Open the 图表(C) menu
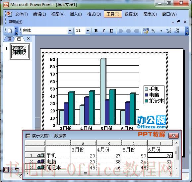 pos(150,14)
